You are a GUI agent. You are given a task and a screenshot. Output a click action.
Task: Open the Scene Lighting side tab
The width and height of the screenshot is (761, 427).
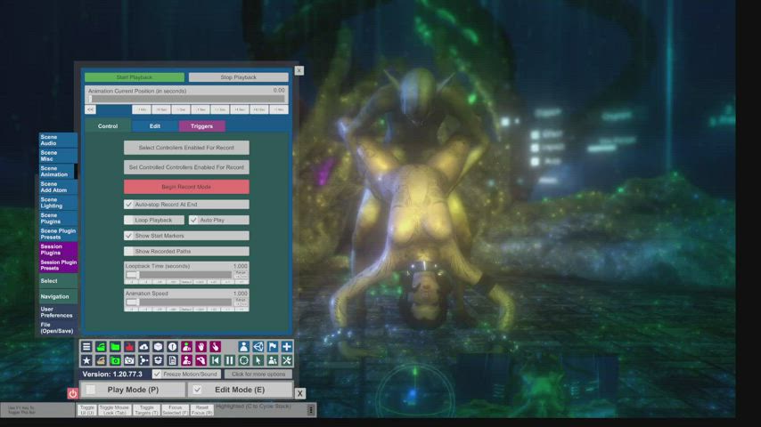tap(58, 203)
